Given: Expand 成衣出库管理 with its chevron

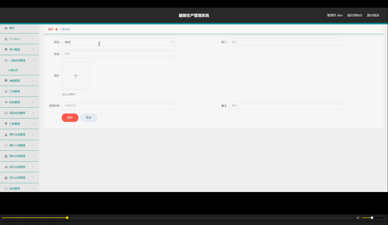Looking at the screenshot, I should pyautogui.click(x=34, y=177).
